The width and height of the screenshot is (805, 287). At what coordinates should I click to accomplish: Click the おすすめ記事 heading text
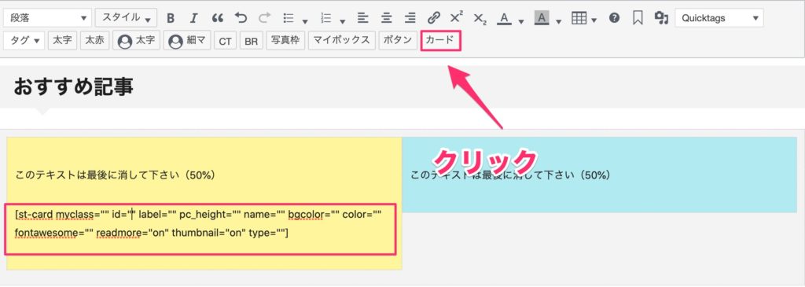(73, 87)
